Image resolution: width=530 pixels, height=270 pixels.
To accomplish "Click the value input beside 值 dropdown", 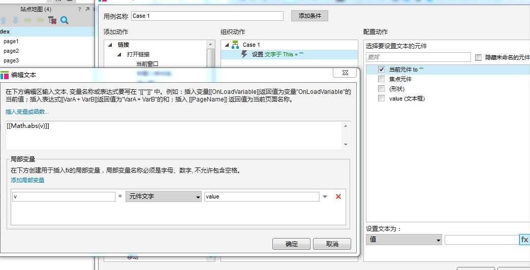I will (x=482, y=240).
